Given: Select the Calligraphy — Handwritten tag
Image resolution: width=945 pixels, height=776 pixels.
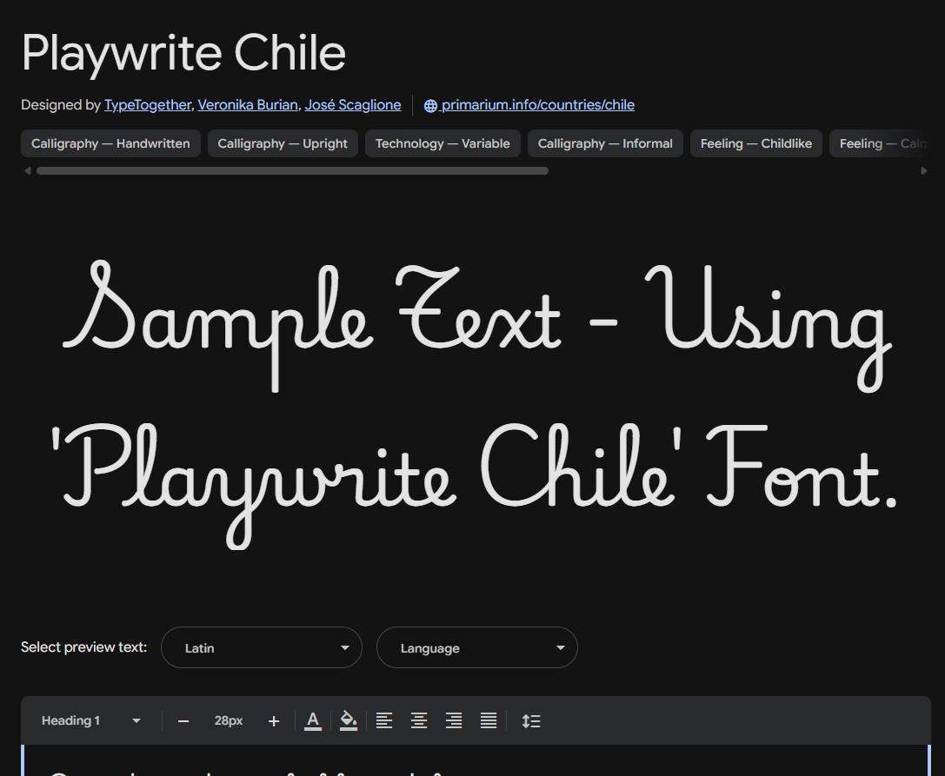Looking at the screenshot, I should pyautogui.click(x=111, y=143).
